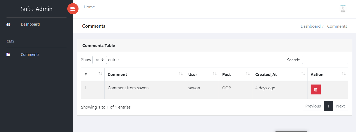This screenshot has width=356, height=132.
Task: Click the Previous pagination button
Action: pyautogui.click(x=313, y=106)
